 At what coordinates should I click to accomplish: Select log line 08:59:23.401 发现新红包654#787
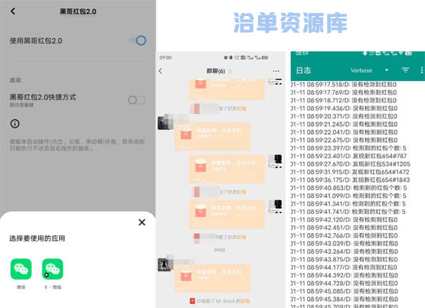(349, 156)
